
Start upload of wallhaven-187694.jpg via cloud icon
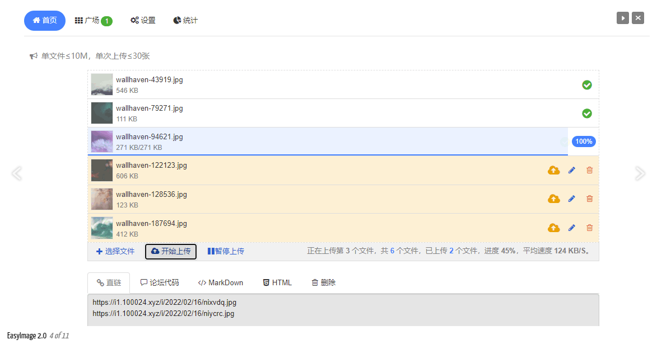(x=553, y=228)
